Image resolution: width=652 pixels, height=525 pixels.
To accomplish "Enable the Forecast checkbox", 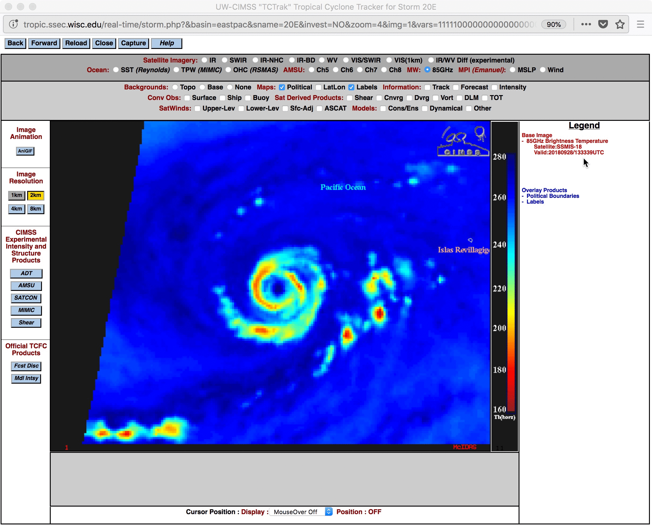I will [456, 87].
